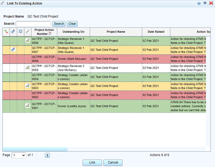This screenshot has height=167, width=215.
Task: Select action QCTPP - QCTCP - 0003
Action: [x=44, y=86]
